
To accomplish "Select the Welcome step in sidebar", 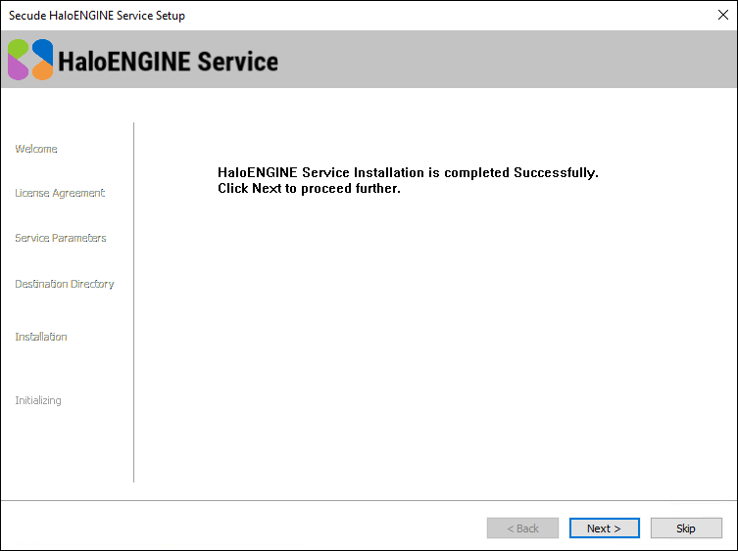I will [x=36, y=149].
